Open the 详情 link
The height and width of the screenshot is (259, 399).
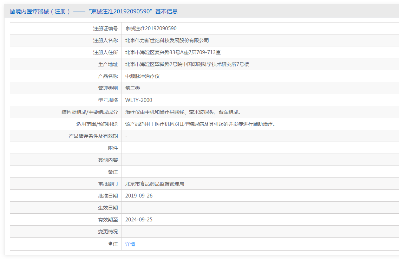(130, 244)
